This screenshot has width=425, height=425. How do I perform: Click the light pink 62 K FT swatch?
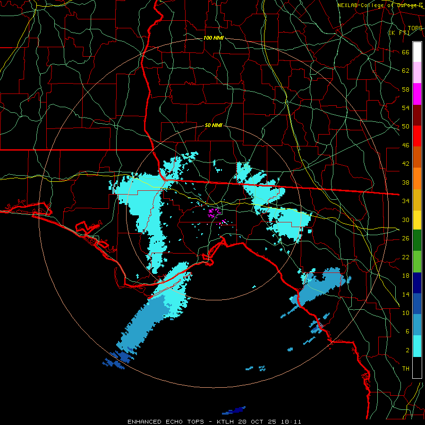click(417, 73)
